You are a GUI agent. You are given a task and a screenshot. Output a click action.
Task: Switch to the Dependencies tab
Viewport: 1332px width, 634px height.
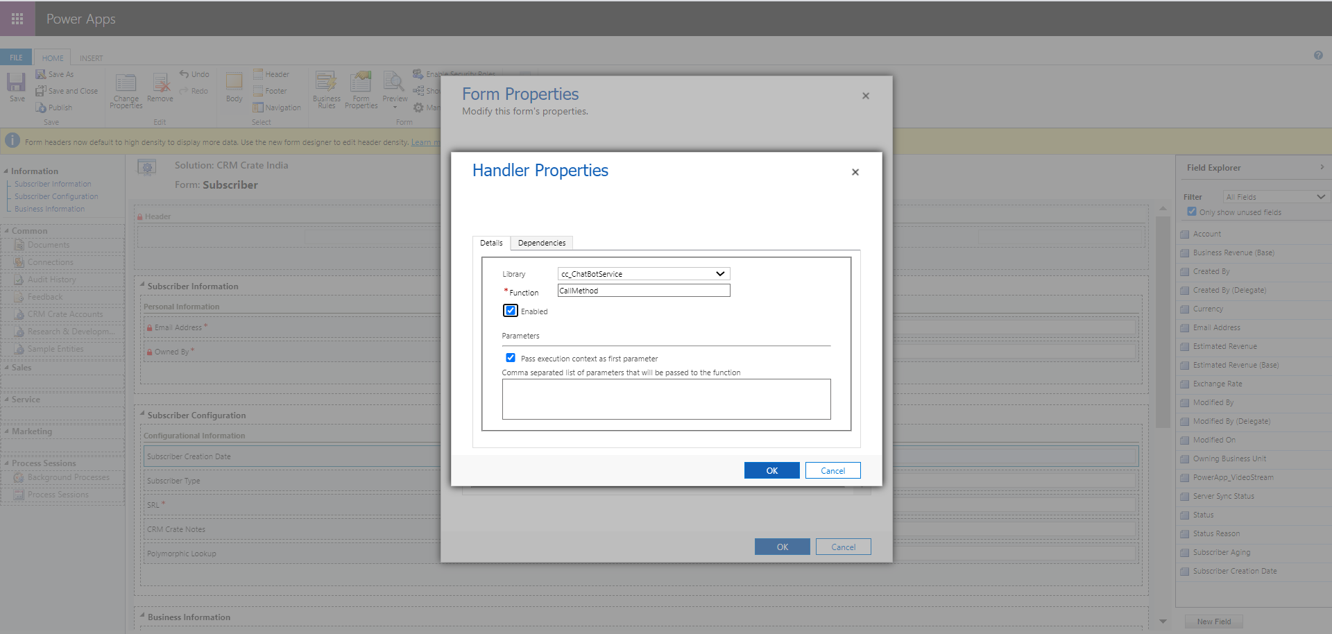[x=541, y=242]
